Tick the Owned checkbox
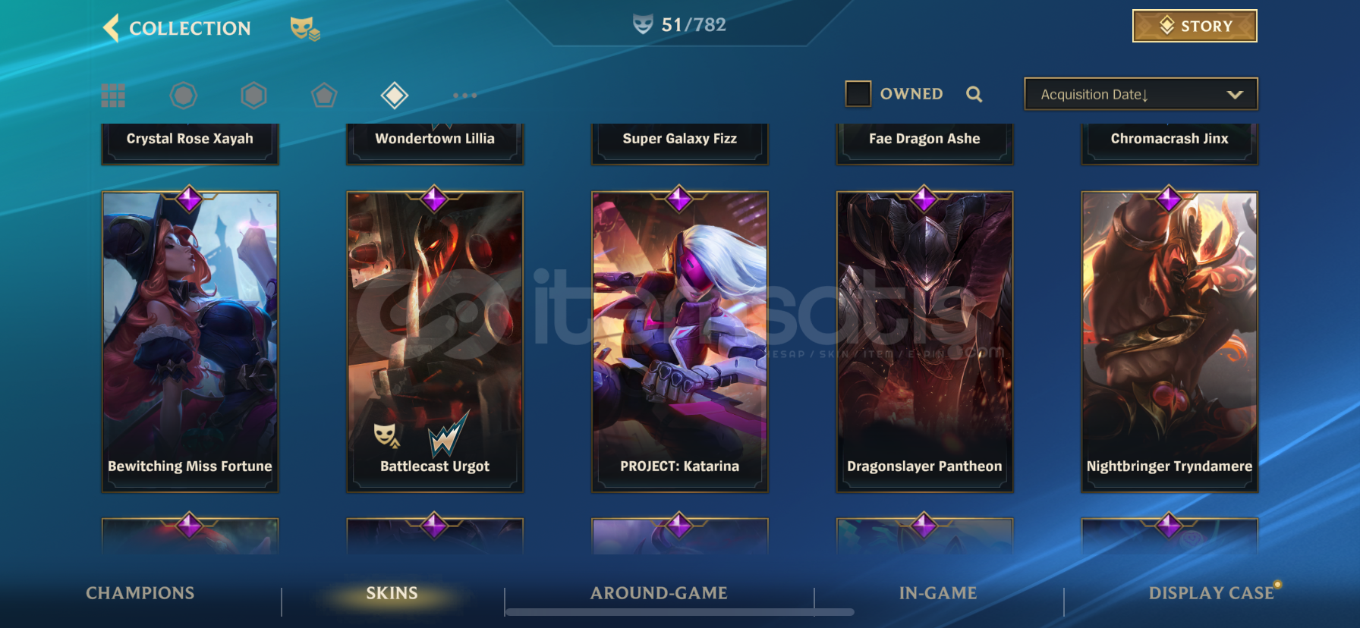The image size is (1360, 628). [858, 94]
